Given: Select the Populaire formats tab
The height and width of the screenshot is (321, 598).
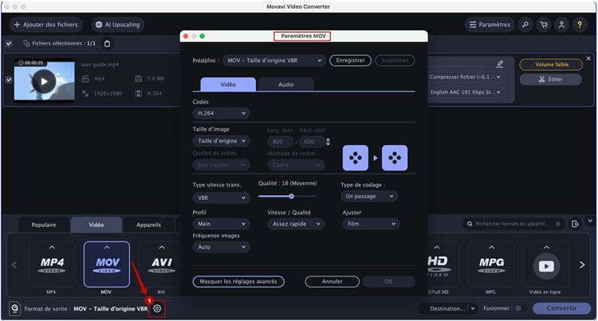Looking at the screenshot, I should coord(44,225).
